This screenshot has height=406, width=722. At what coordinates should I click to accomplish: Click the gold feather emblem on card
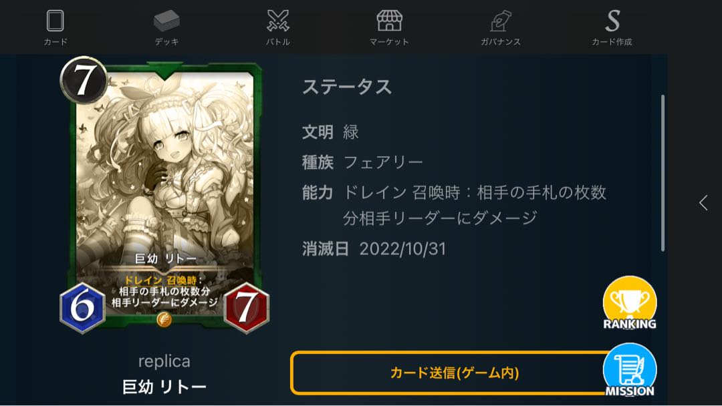coord(164,319)
